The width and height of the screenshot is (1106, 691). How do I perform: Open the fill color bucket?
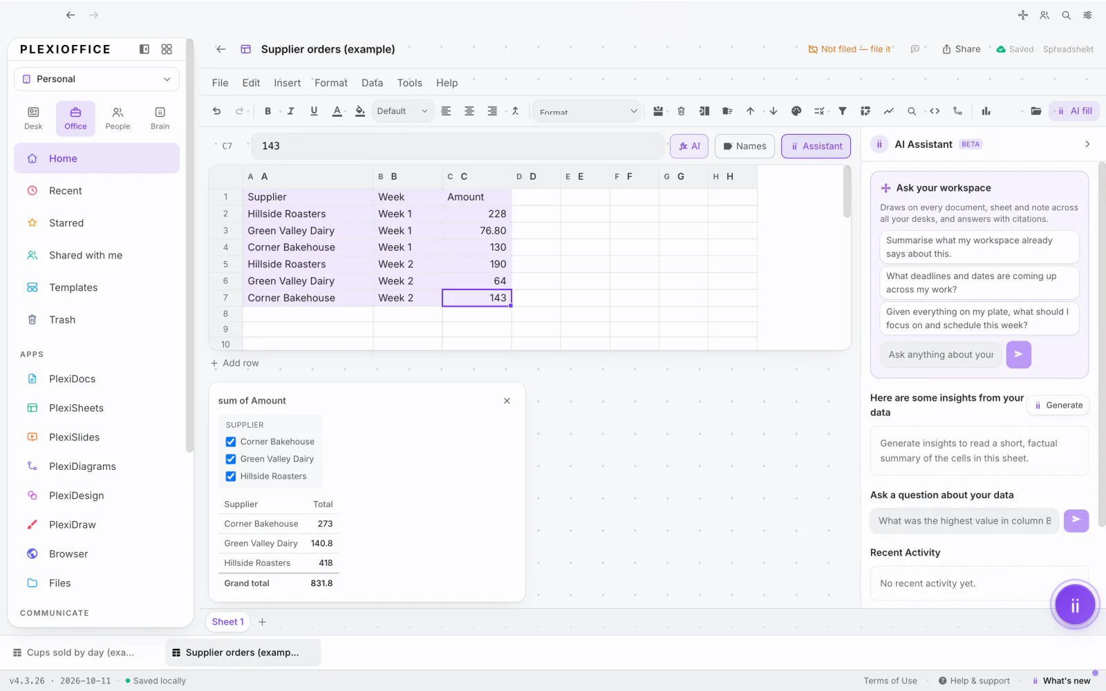(360, 111)
